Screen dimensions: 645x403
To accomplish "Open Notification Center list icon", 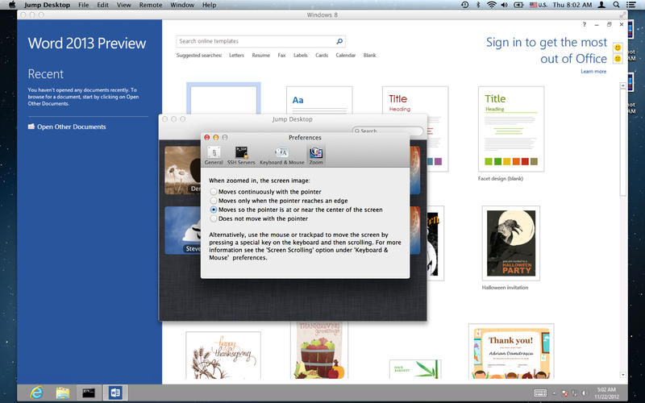I will tap(630, 5).
